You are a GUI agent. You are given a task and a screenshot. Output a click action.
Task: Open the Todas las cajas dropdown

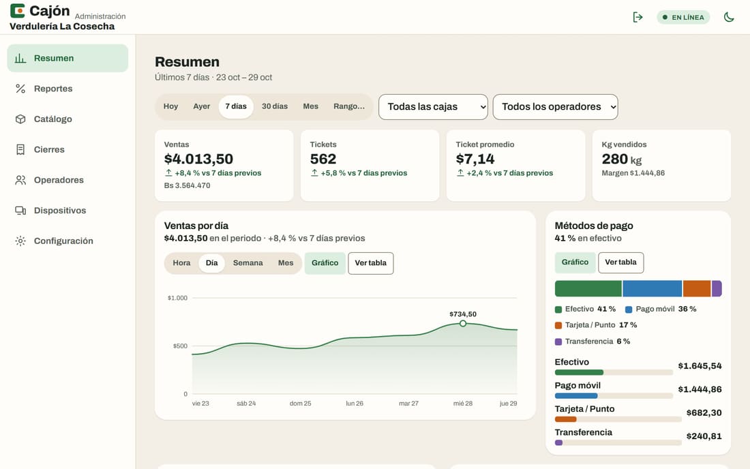point(433,106)
